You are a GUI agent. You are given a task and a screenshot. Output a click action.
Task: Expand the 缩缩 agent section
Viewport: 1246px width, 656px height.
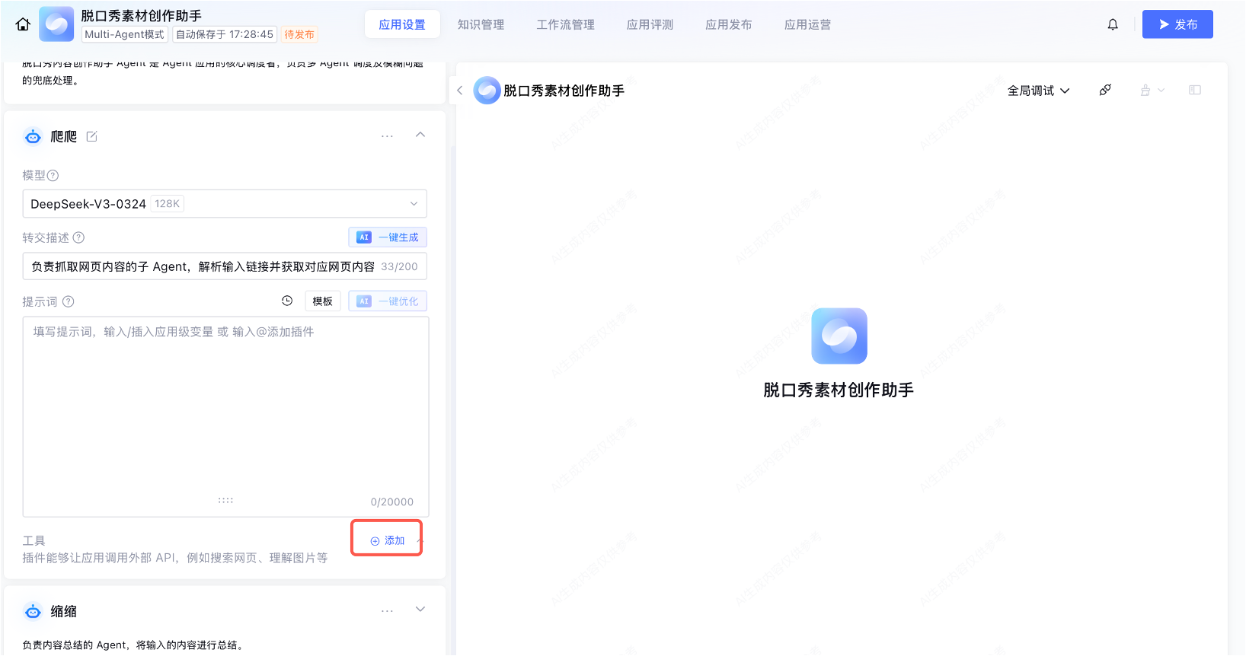tap(420, 610)
